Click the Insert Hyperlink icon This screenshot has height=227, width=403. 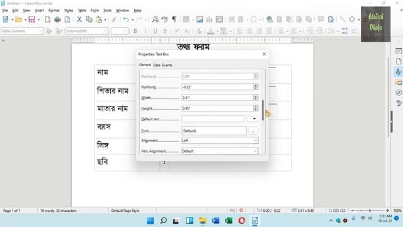click(270, 20)
